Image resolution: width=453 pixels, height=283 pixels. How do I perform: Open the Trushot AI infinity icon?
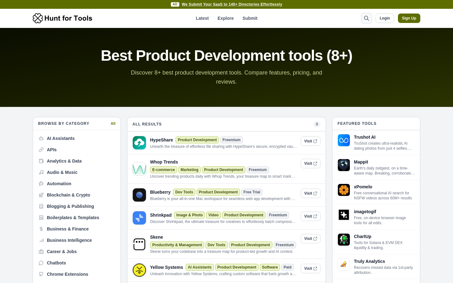coord(344,140)
